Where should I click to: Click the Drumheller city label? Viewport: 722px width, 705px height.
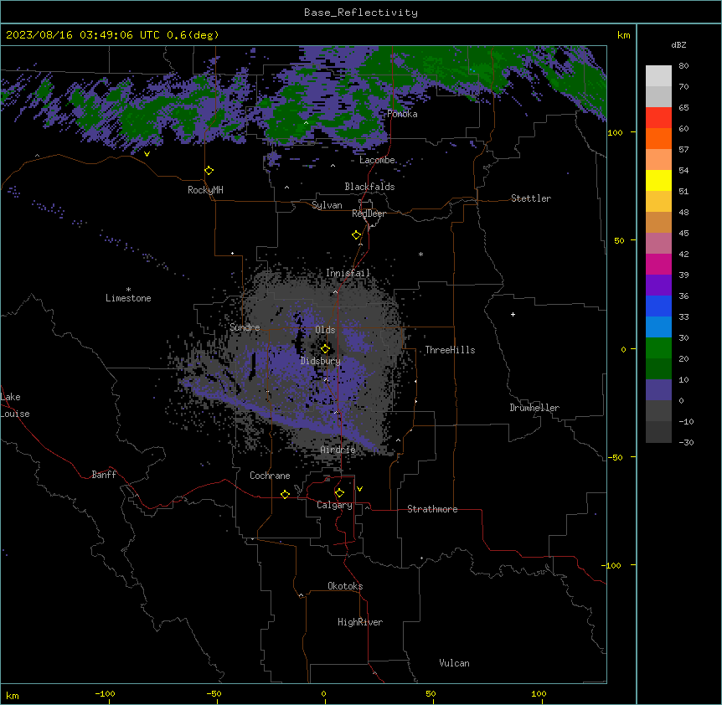point(534,408)
